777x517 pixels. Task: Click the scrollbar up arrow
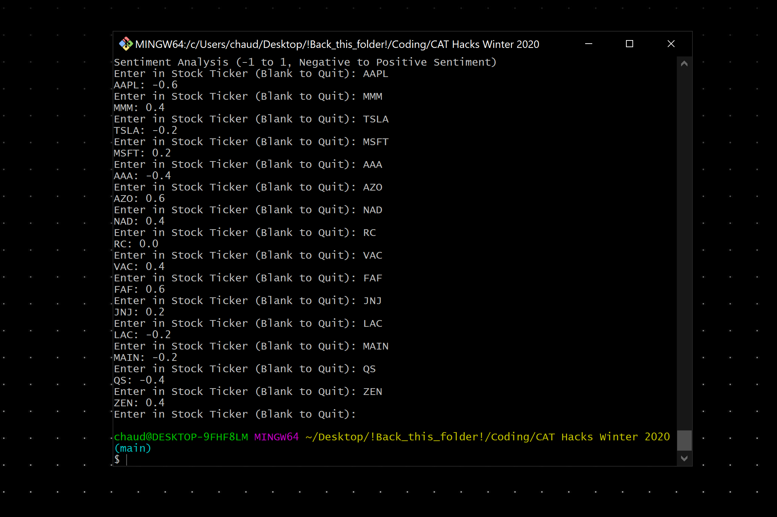tap(684, 64)
